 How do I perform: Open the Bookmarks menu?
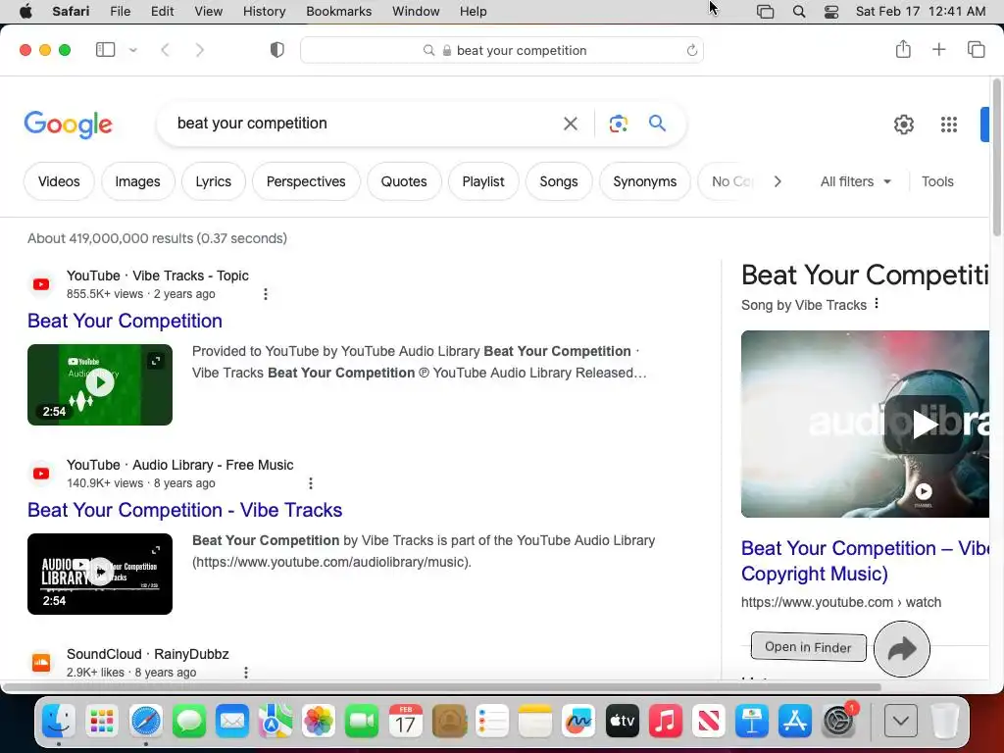(x=338, y=11)
